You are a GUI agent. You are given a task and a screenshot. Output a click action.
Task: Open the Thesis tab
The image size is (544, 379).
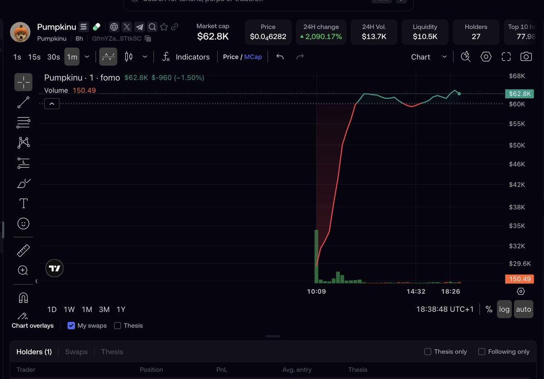[112, 352]
